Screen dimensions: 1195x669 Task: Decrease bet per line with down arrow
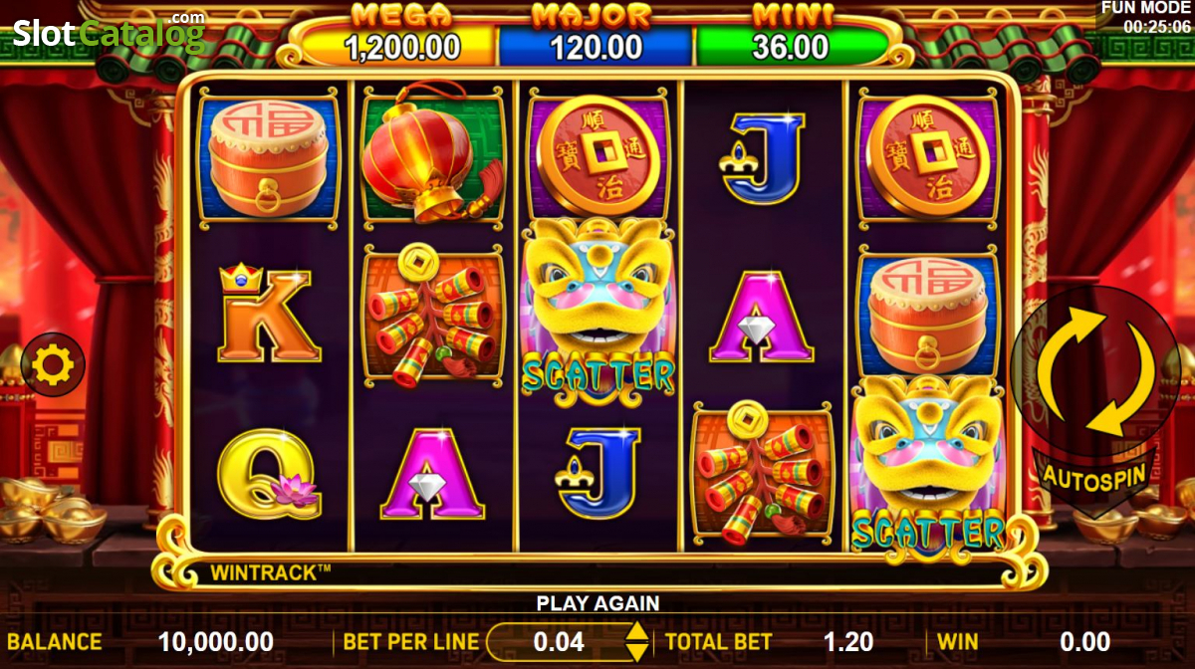coord(636,653)
